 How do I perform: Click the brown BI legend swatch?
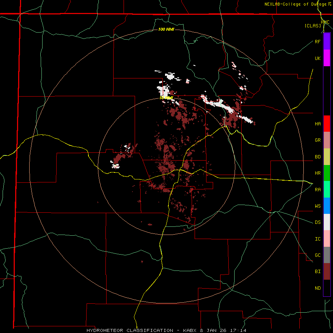327,272
